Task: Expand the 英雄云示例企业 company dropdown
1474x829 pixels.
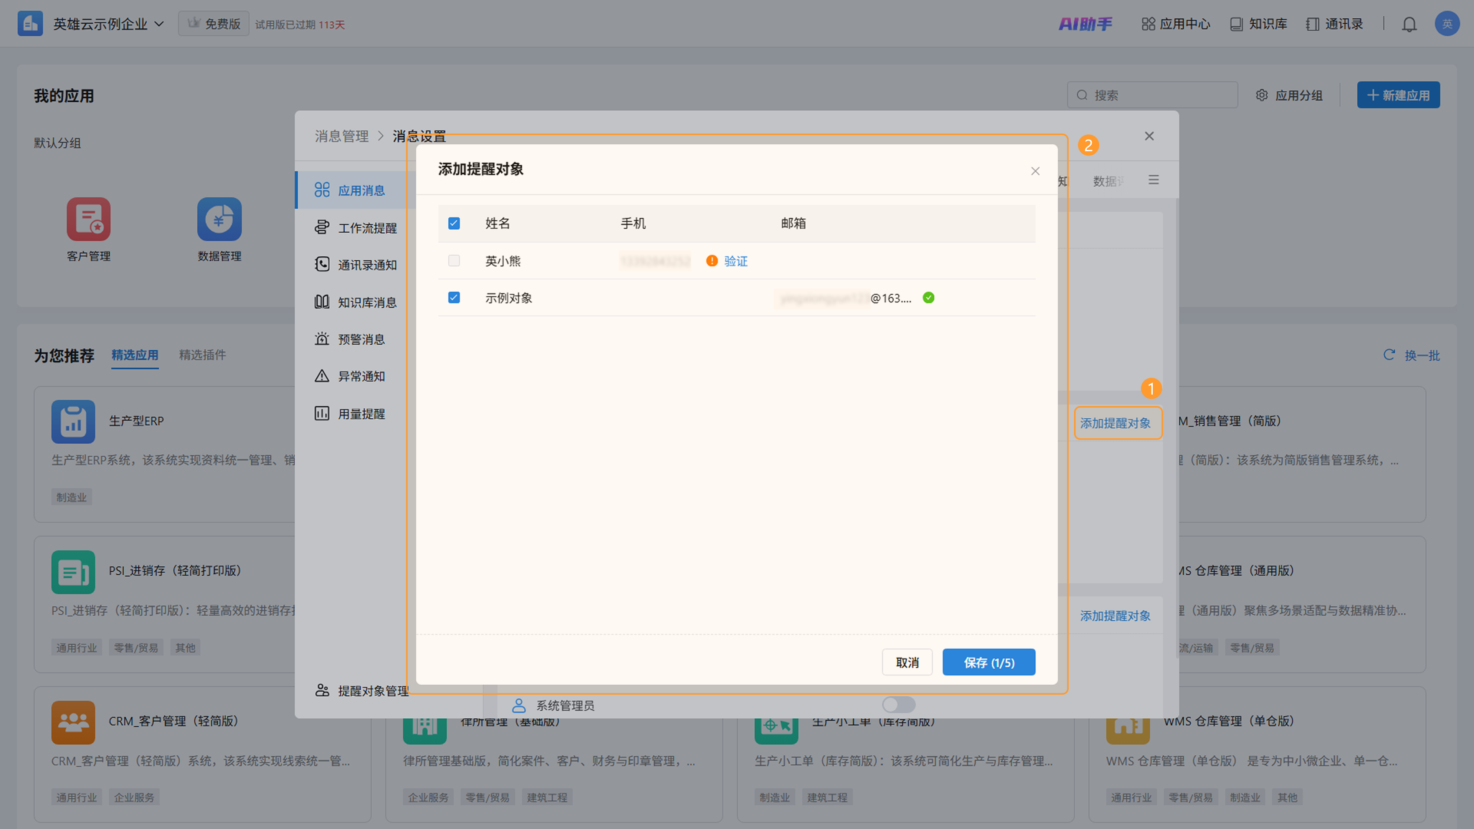Action: click(108, 24)
